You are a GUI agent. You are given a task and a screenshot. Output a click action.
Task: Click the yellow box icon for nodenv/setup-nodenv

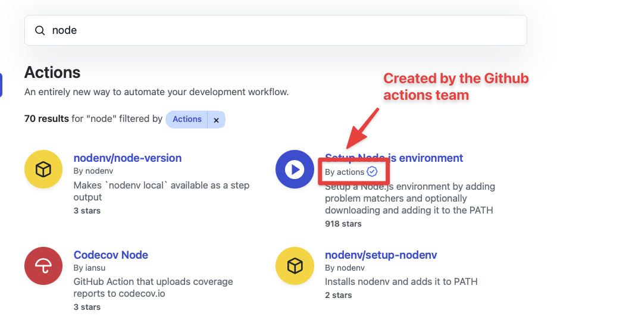pos(295,266)
